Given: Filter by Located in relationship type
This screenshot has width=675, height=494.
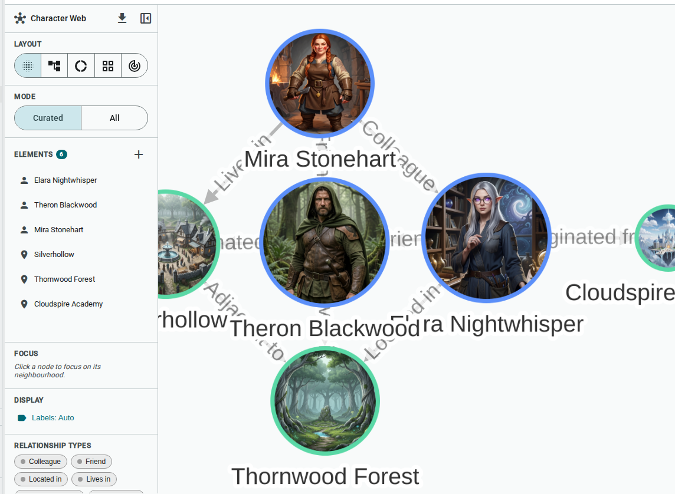Looking at the screenshot, I should pyautogui.click(x=41, y=479).
